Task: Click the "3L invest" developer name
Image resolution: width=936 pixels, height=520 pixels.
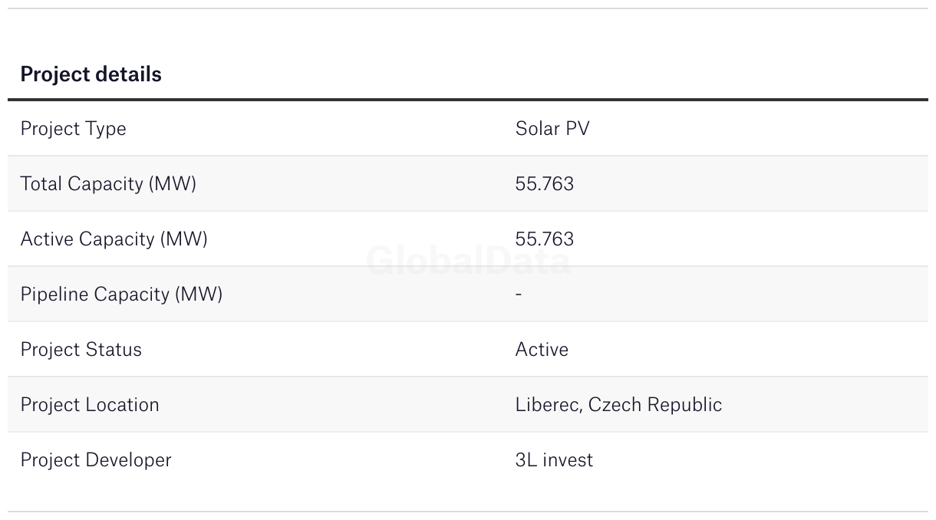Action: click(x=554, y=460)
